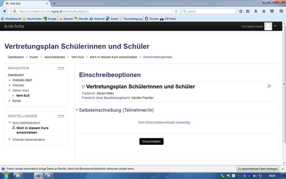Reload the page with the refresh icon

point(176,11)
